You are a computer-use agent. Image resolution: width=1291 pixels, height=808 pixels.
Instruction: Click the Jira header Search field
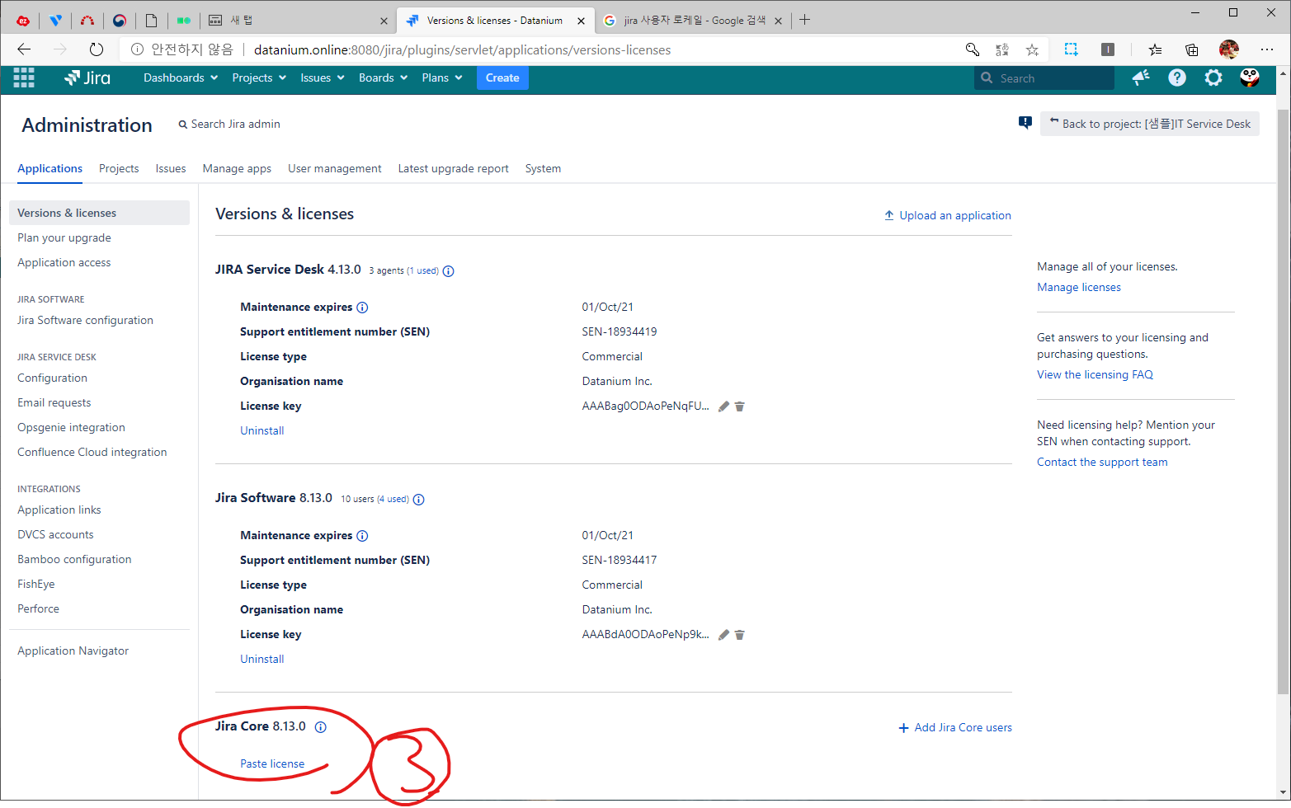pyautogui.click(x=1044, y=78)
